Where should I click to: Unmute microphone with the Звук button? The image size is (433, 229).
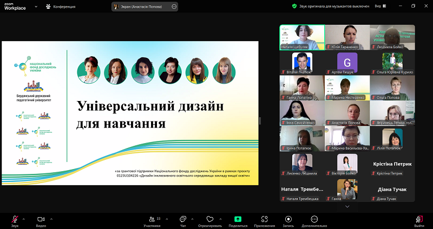15,221
